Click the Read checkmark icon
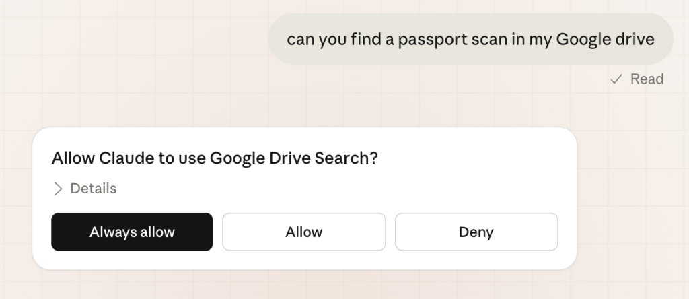 click(x=616, y=79)
